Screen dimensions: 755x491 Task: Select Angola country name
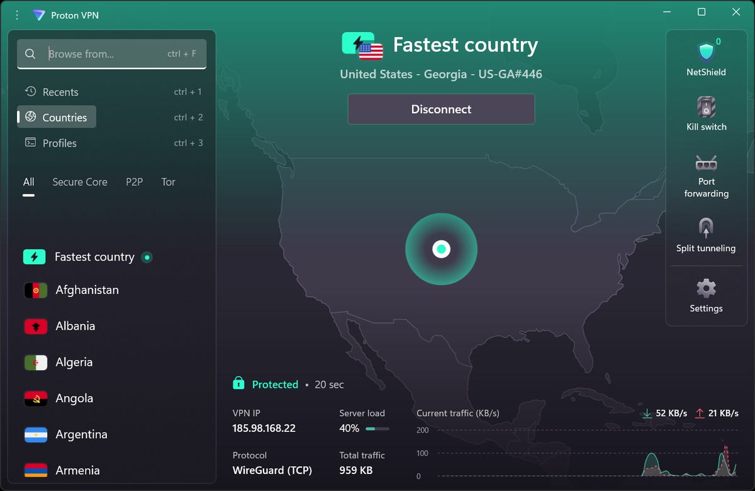pyautogui.click(x=74, y=398)
